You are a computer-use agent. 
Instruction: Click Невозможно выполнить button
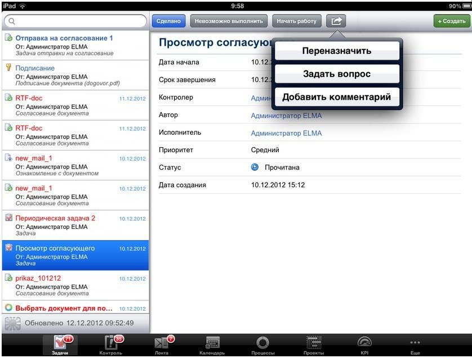[229, 21]
